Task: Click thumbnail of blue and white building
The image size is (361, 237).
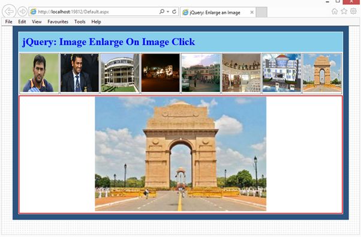Action: pyautogui.click(x=282, y=73)
